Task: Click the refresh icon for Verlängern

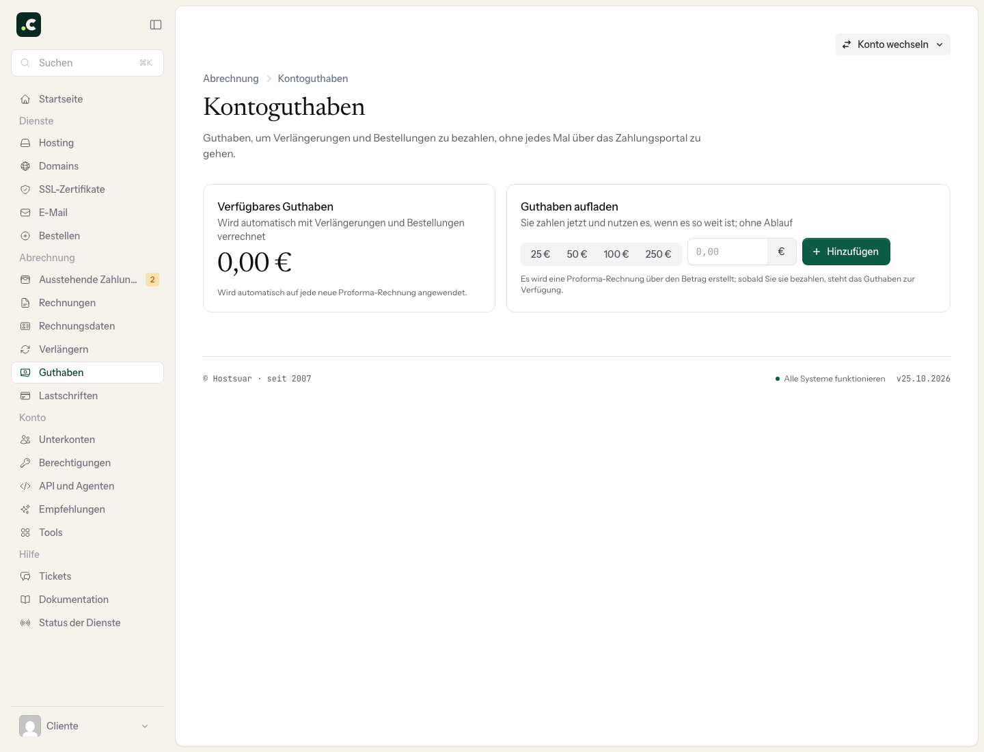Action: (x=25, y=349)
